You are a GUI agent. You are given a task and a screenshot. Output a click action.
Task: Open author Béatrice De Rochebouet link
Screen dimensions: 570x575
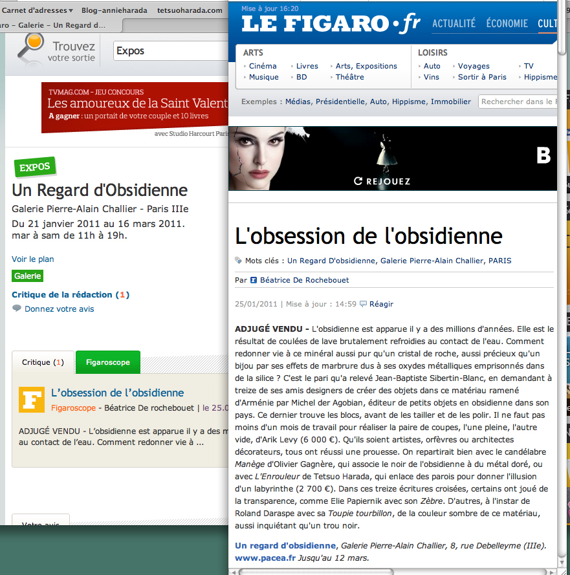tap(305, 280)
